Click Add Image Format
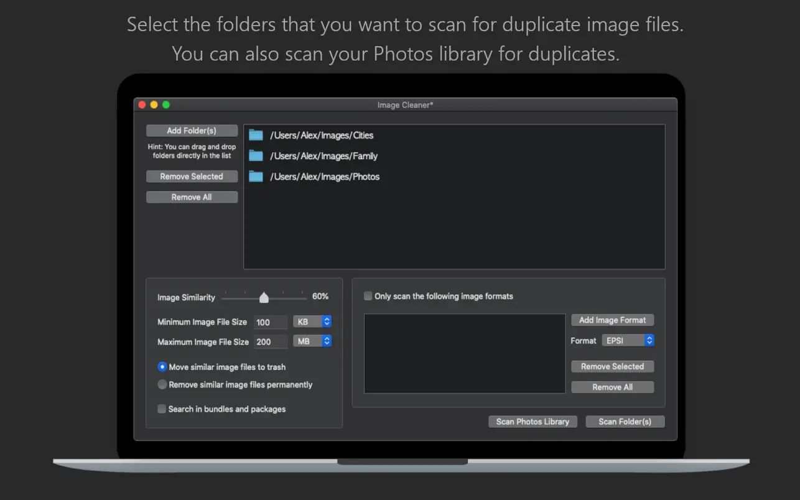This screenshot has height=500, width=800. 612,320
